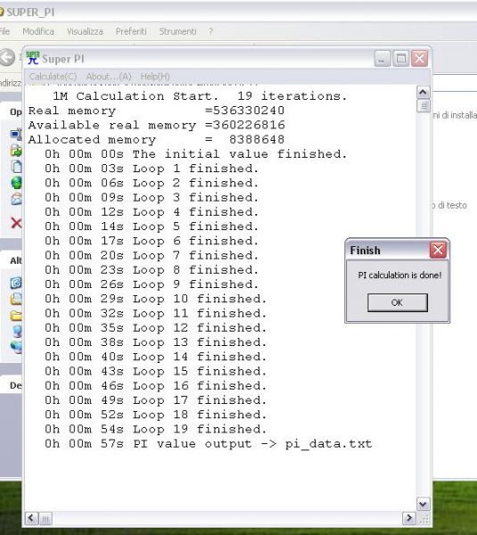Open the Modifica menu in Explorer
Image resolution: width=477 pixels, height=535 pixels.
(x=38, y=31)
